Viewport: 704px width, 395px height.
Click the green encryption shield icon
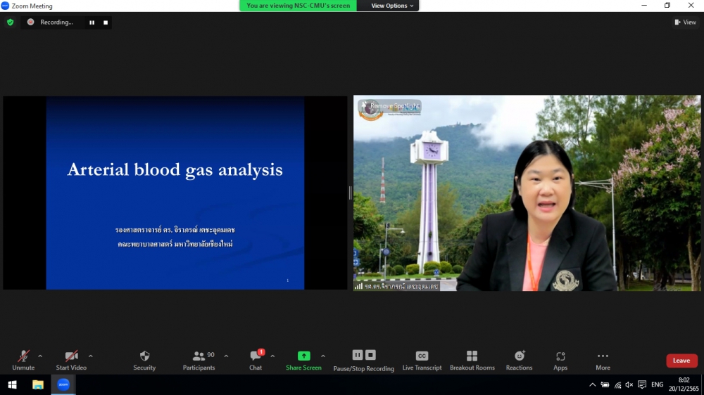pyautogui.click(x=10, y=22)
